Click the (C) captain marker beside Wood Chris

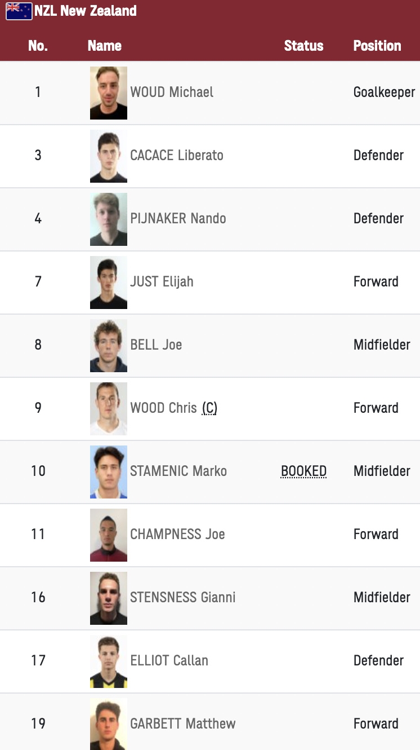point(209,408)
